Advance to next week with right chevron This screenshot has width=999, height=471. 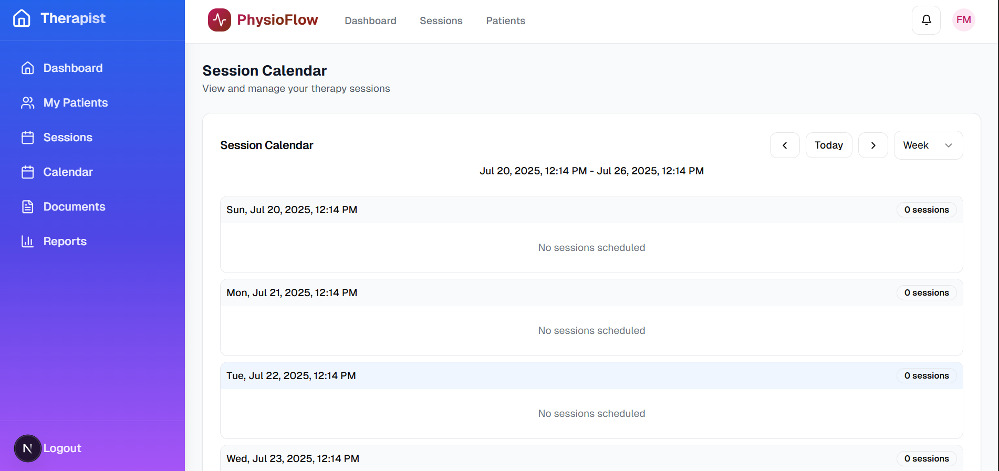click(873, 145)
